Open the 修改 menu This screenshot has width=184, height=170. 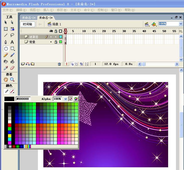coord(62,10)
